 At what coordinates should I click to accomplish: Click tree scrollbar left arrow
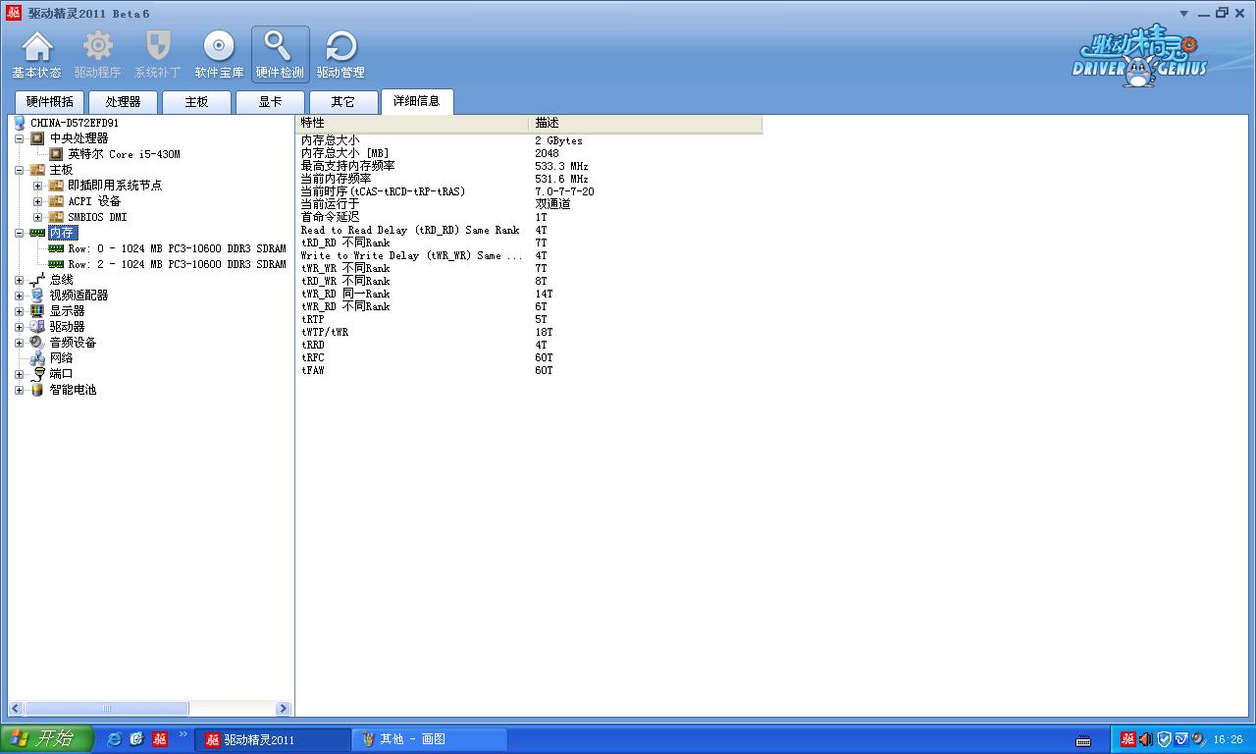16,709
